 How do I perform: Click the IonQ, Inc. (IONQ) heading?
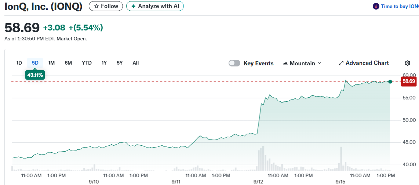44,6
